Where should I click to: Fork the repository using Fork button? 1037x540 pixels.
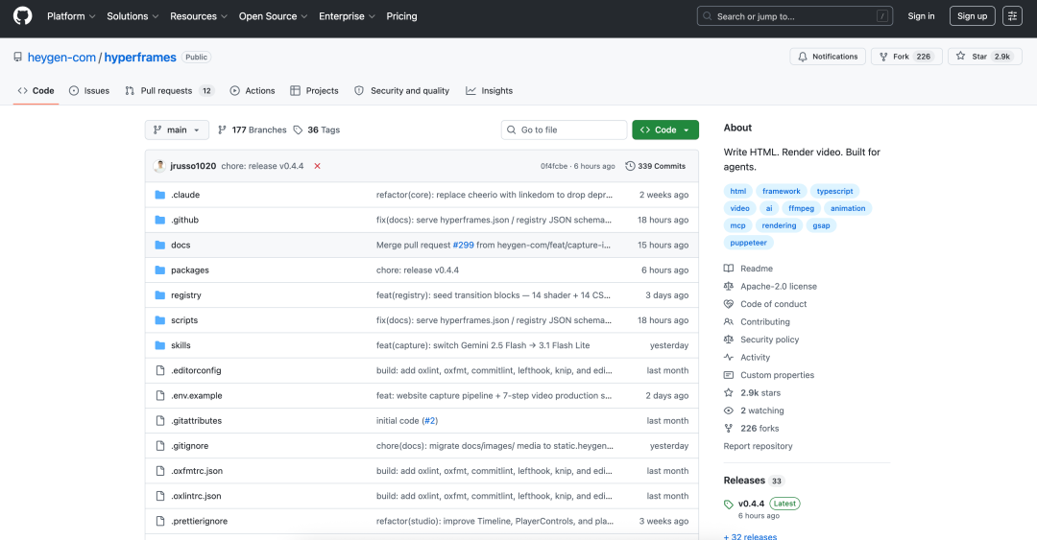(893, 57)
